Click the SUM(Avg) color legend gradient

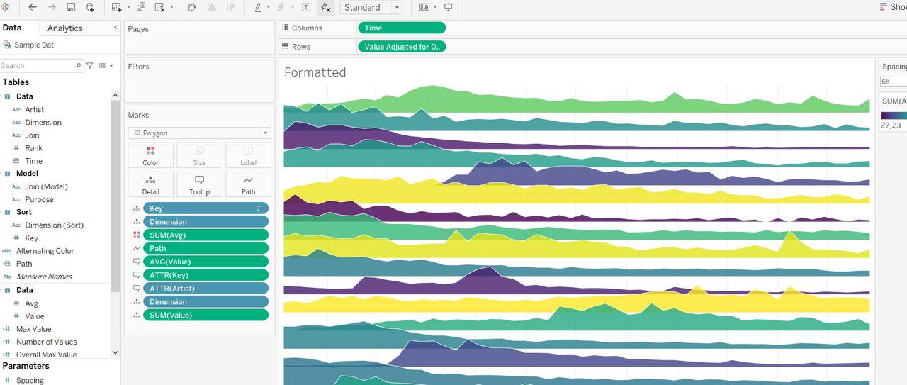coord(894,116)
